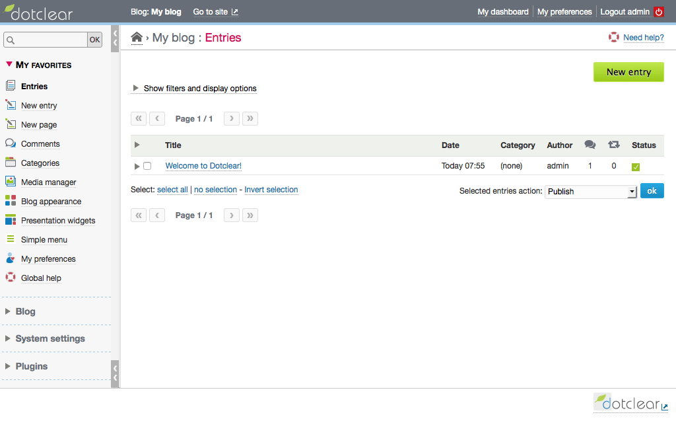Click the green New entry button
The image size is (676, 423).
coord(628,72)
